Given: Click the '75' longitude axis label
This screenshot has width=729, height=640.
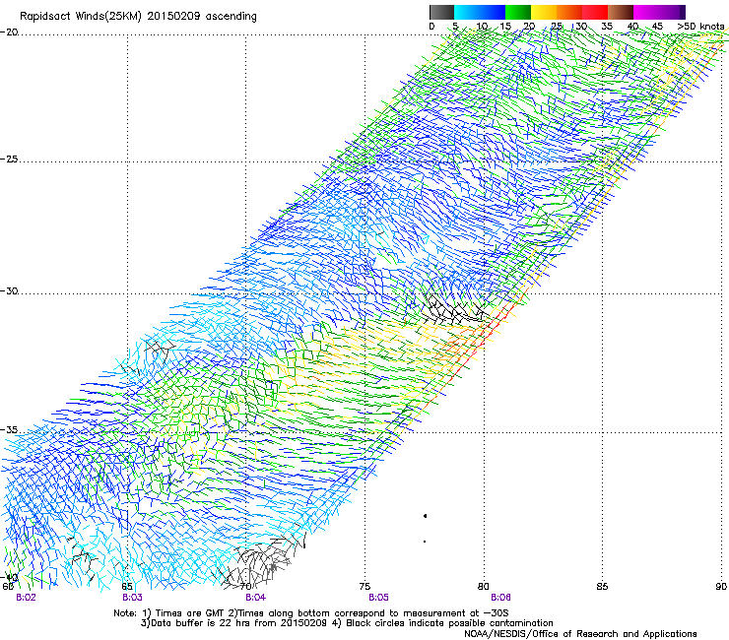Looking at the screenshot, I should tap(364, 587).
